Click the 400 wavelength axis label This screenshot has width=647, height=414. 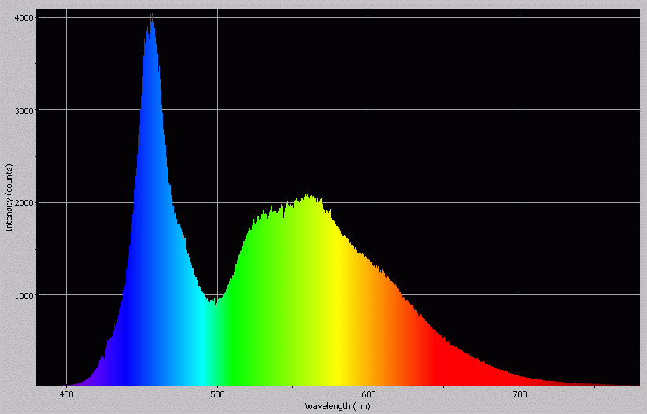click(x=66, y=394)
